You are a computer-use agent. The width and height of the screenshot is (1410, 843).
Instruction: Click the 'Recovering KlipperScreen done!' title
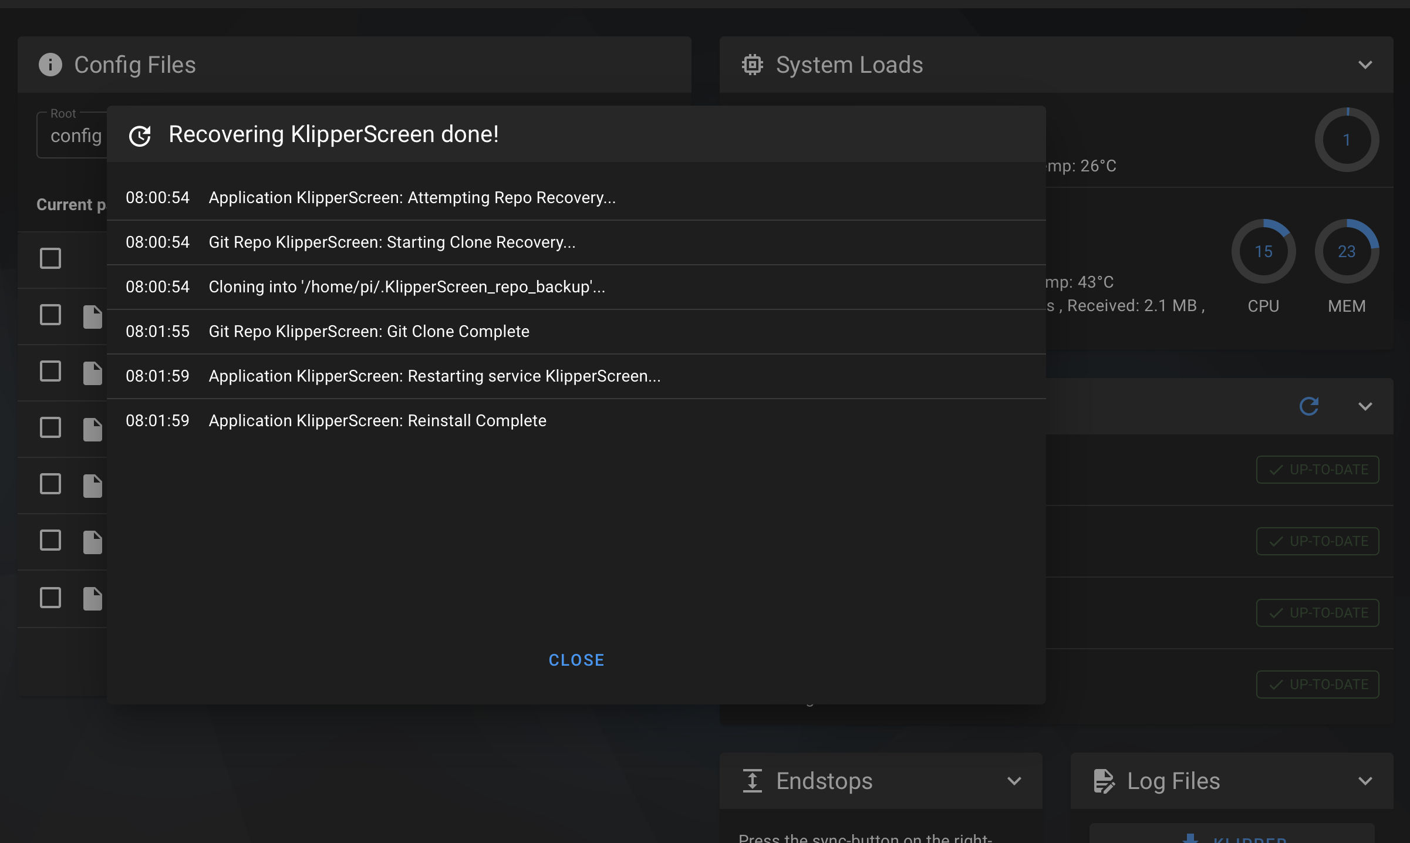333,134
